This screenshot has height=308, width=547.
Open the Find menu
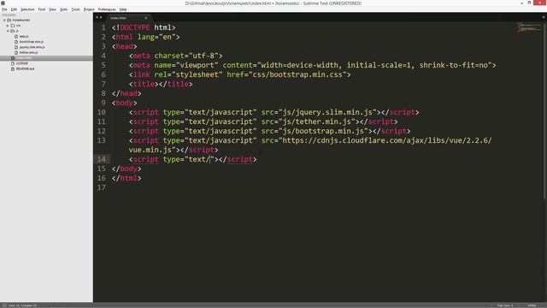coord(42,9)
